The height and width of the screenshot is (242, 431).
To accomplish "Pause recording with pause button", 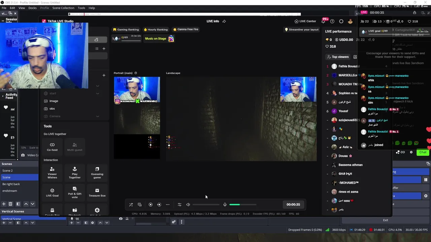I will (426, 180).
